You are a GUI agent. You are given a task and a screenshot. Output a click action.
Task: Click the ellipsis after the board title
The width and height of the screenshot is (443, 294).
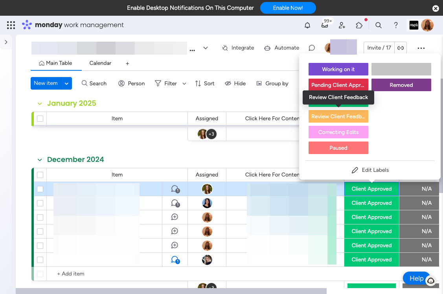192,50
